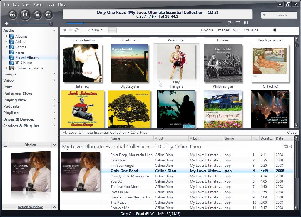This screenshot has width=301, height=217.
Task: Skip to the next track
Action: [x=49, y=15]
